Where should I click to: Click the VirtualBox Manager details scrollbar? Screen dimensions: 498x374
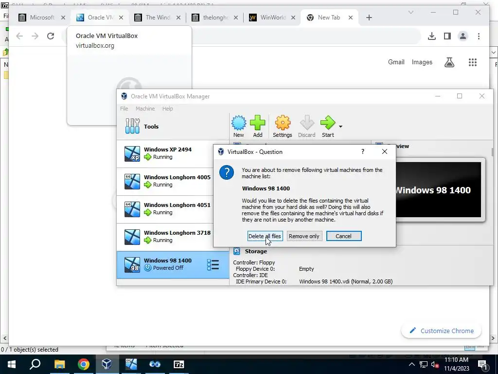tap(493, 152)
